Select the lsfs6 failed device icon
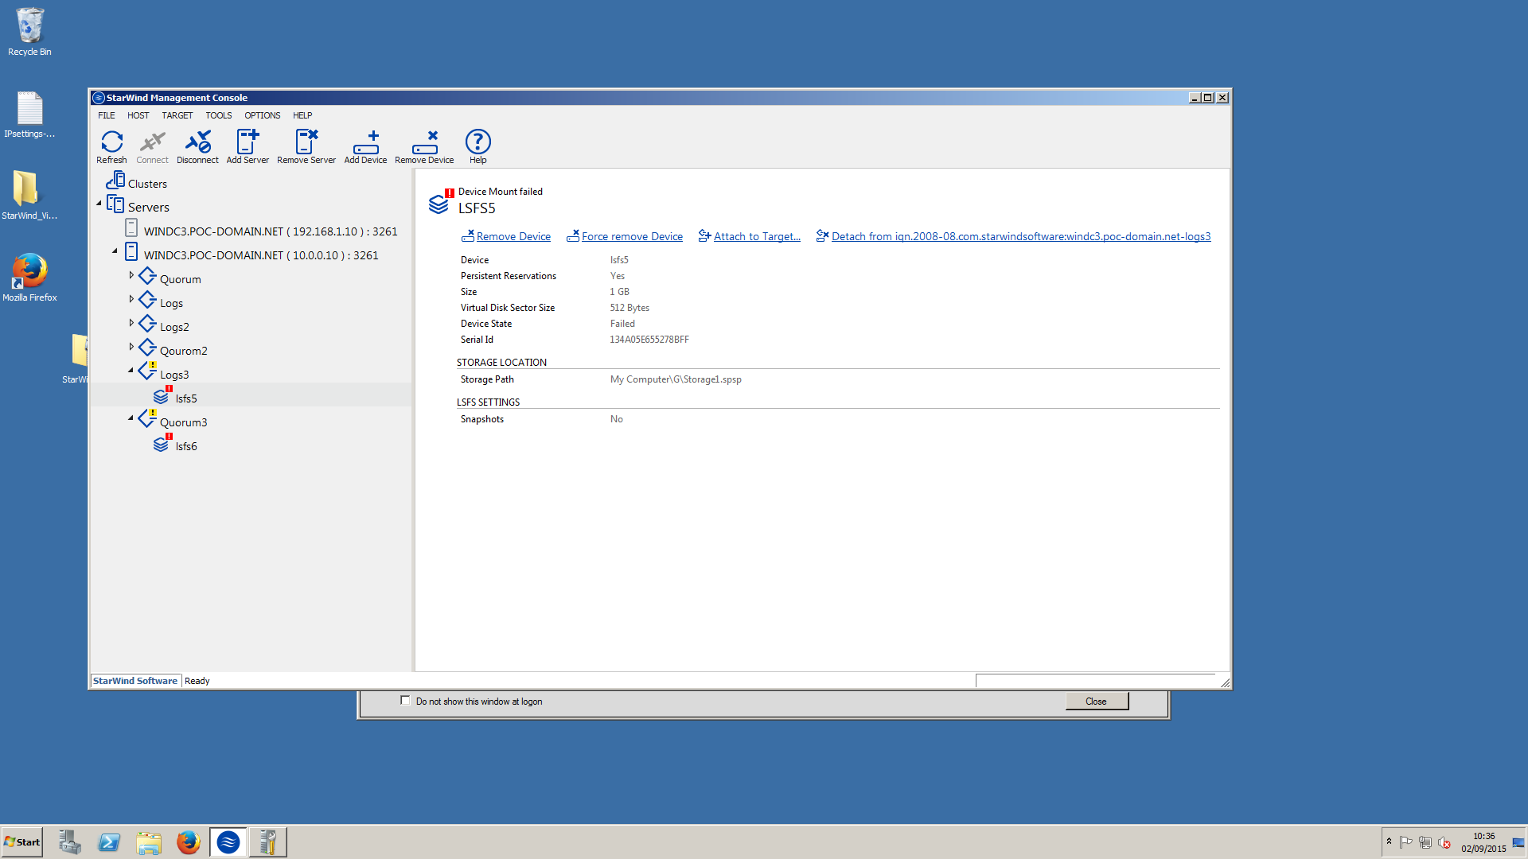This screenshot has width=1528, height=859. point(162,442)
